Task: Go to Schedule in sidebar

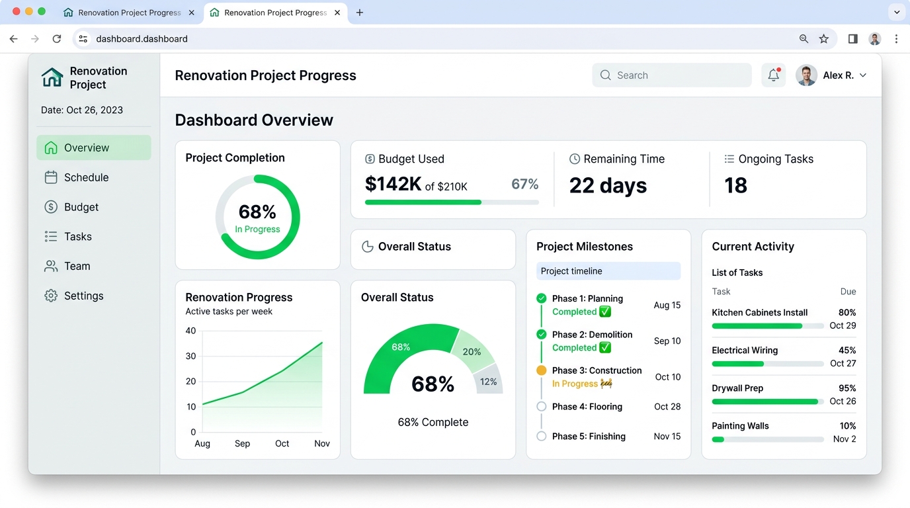Action: (94, 177)
